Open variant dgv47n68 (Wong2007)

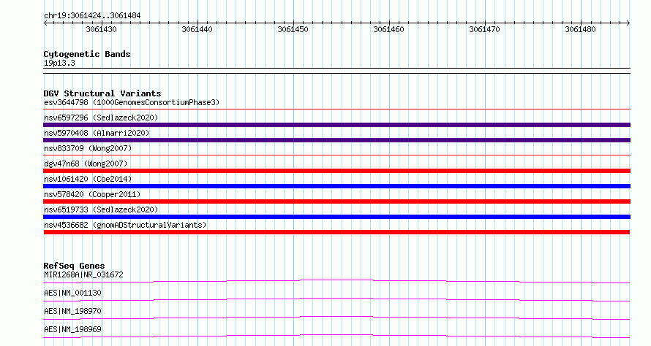coord(86,164)
